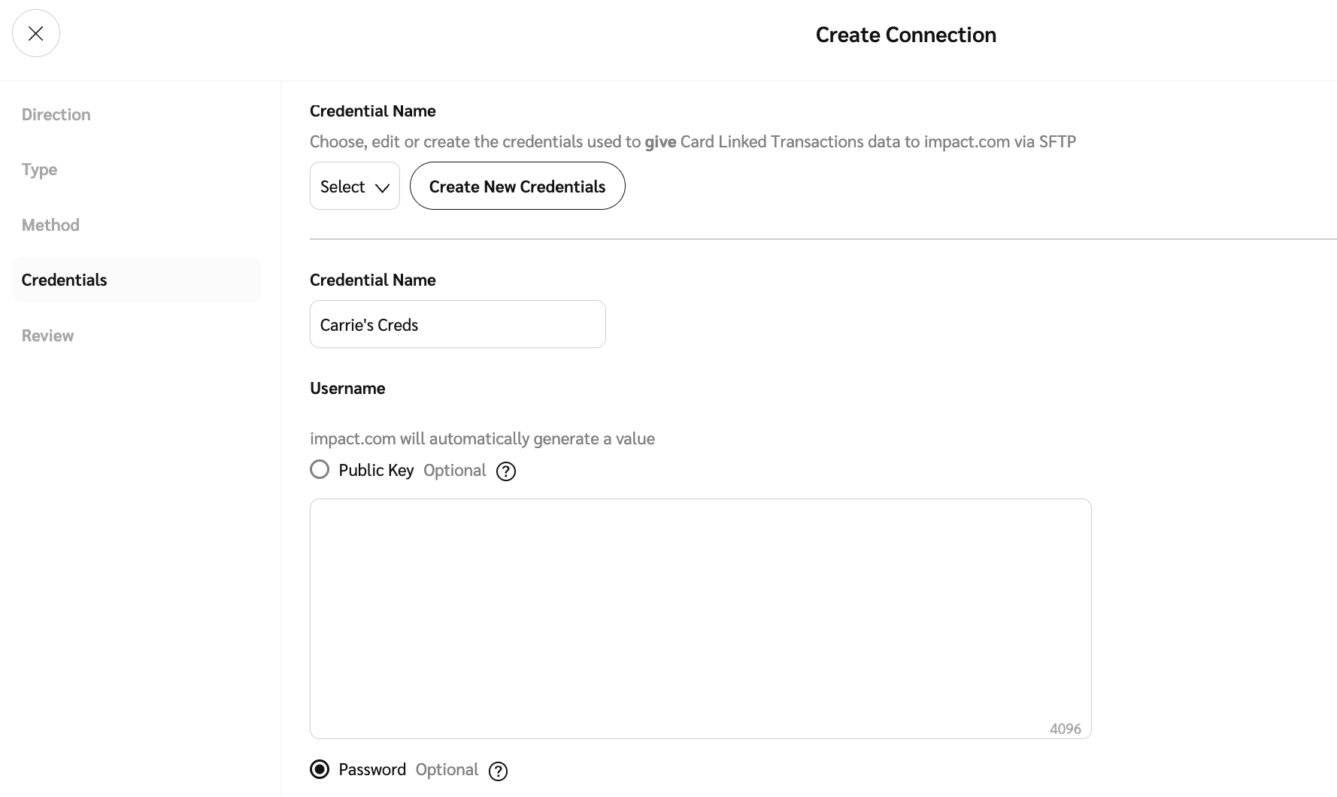Screen dimensions: 1337x797
Task: Click the 4096 character counter
Action: tap(1065, 729)
